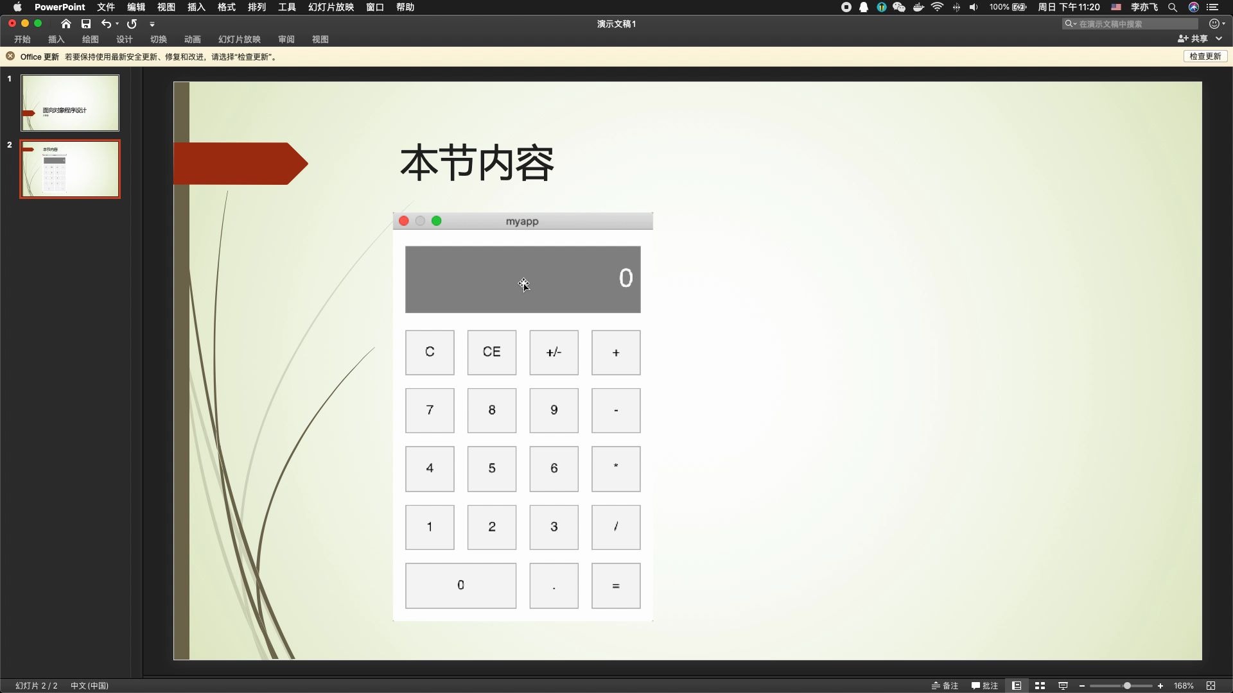
Task: Click the CE clear entry button
Action: click(x=491, y=352)
